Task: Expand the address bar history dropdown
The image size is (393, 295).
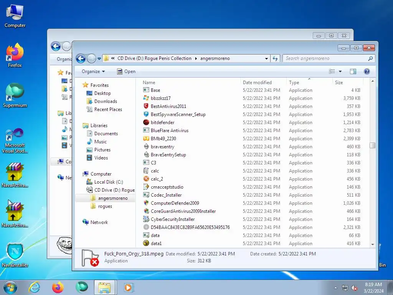Action: (266, 58)
